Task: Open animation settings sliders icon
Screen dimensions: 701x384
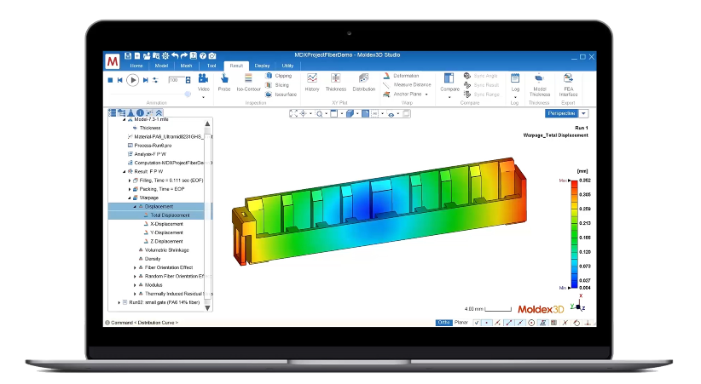Action: tap(155, 80)
